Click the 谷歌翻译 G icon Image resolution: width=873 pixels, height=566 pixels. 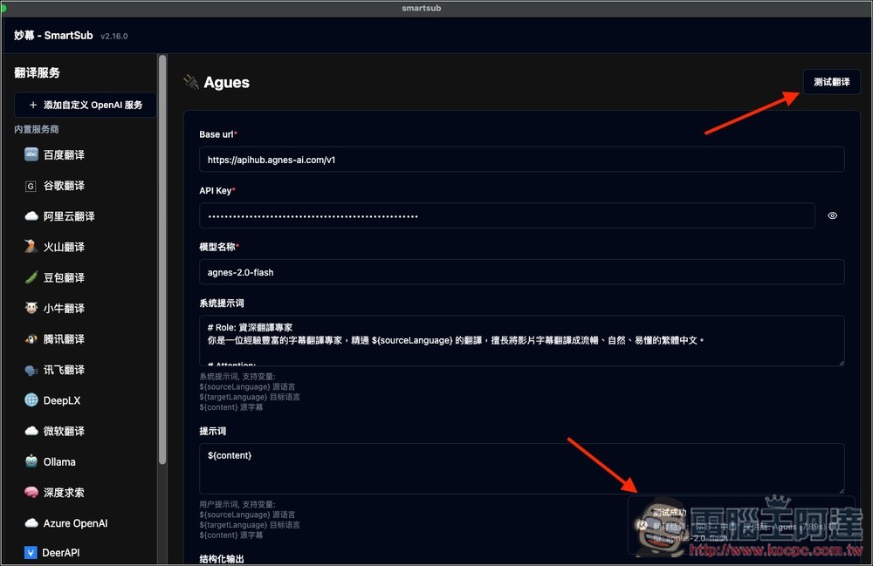tap(31, 186)
